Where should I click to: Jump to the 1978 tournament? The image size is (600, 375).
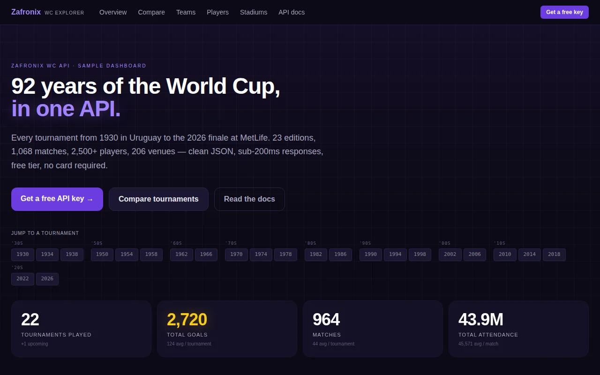[285, 255]
